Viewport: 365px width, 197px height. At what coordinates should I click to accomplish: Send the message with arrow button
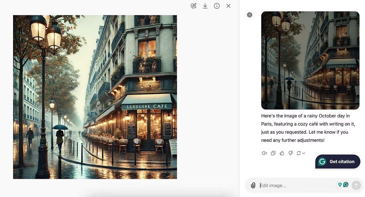[356, 185]
